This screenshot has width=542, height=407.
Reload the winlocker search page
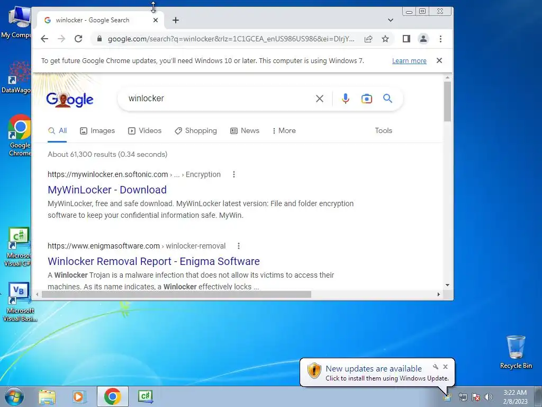tap(78, 39)
